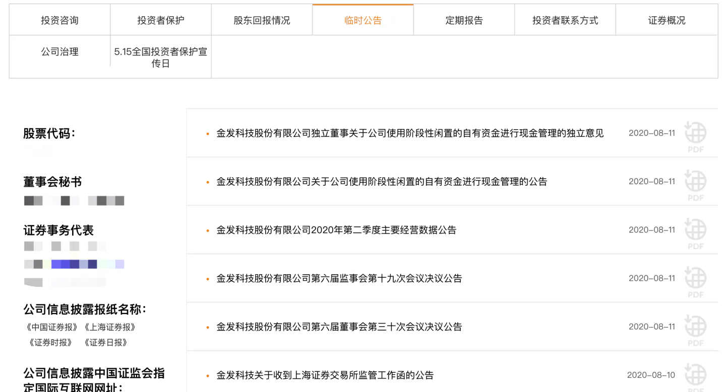Open PDF icon for 独立董事独立意见 announcement

(695, 136)
